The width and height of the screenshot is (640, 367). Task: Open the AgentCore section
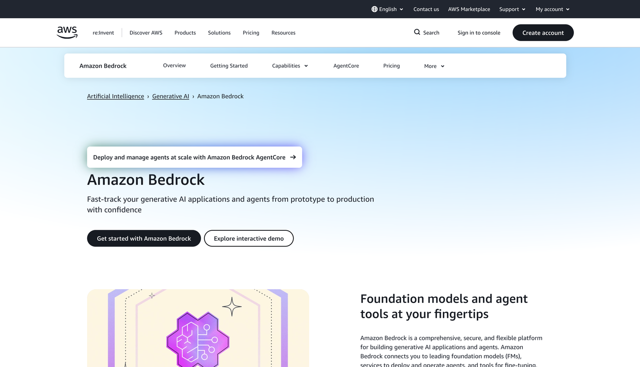(x=346, y=65)
